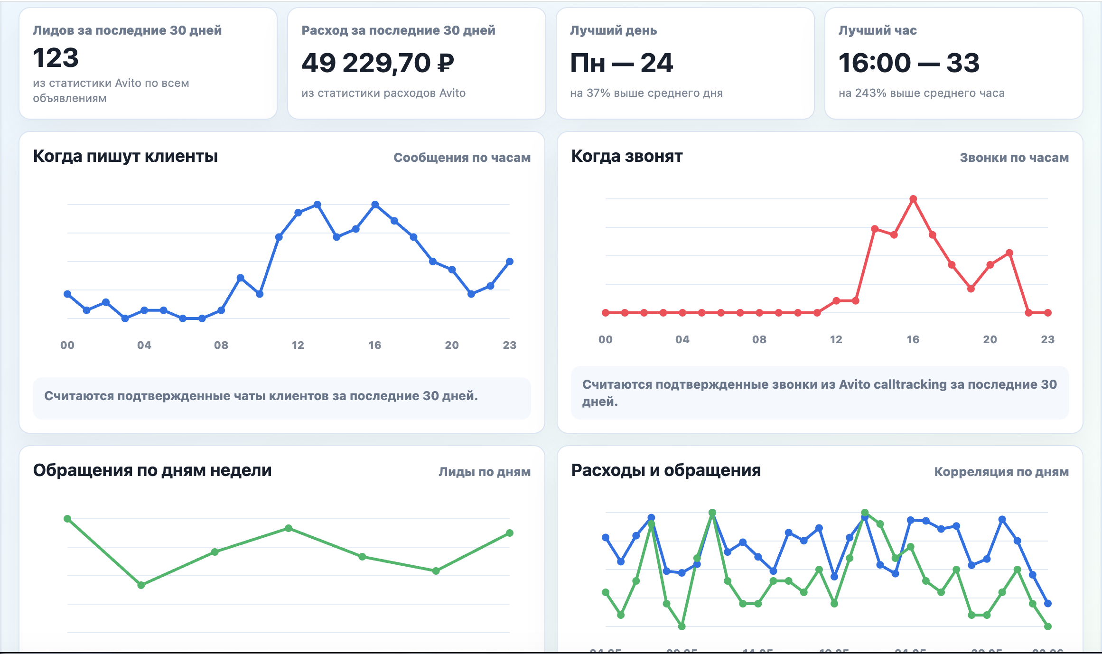Click the 'Расход за последние 30 дней' heading
1102x654 pixels.
(x=398, y=30)
